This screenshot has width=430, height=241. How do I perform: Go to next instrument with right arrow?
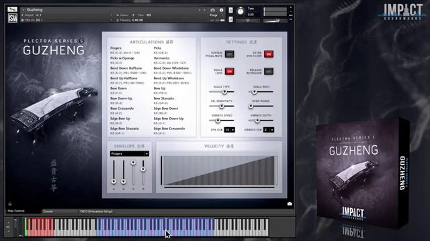click(x=204, y=10)
